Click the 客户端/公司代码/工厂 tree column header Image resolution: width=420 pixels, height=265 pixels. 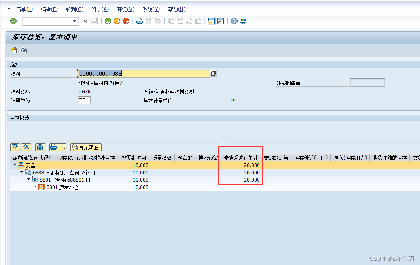pos(64,158)
